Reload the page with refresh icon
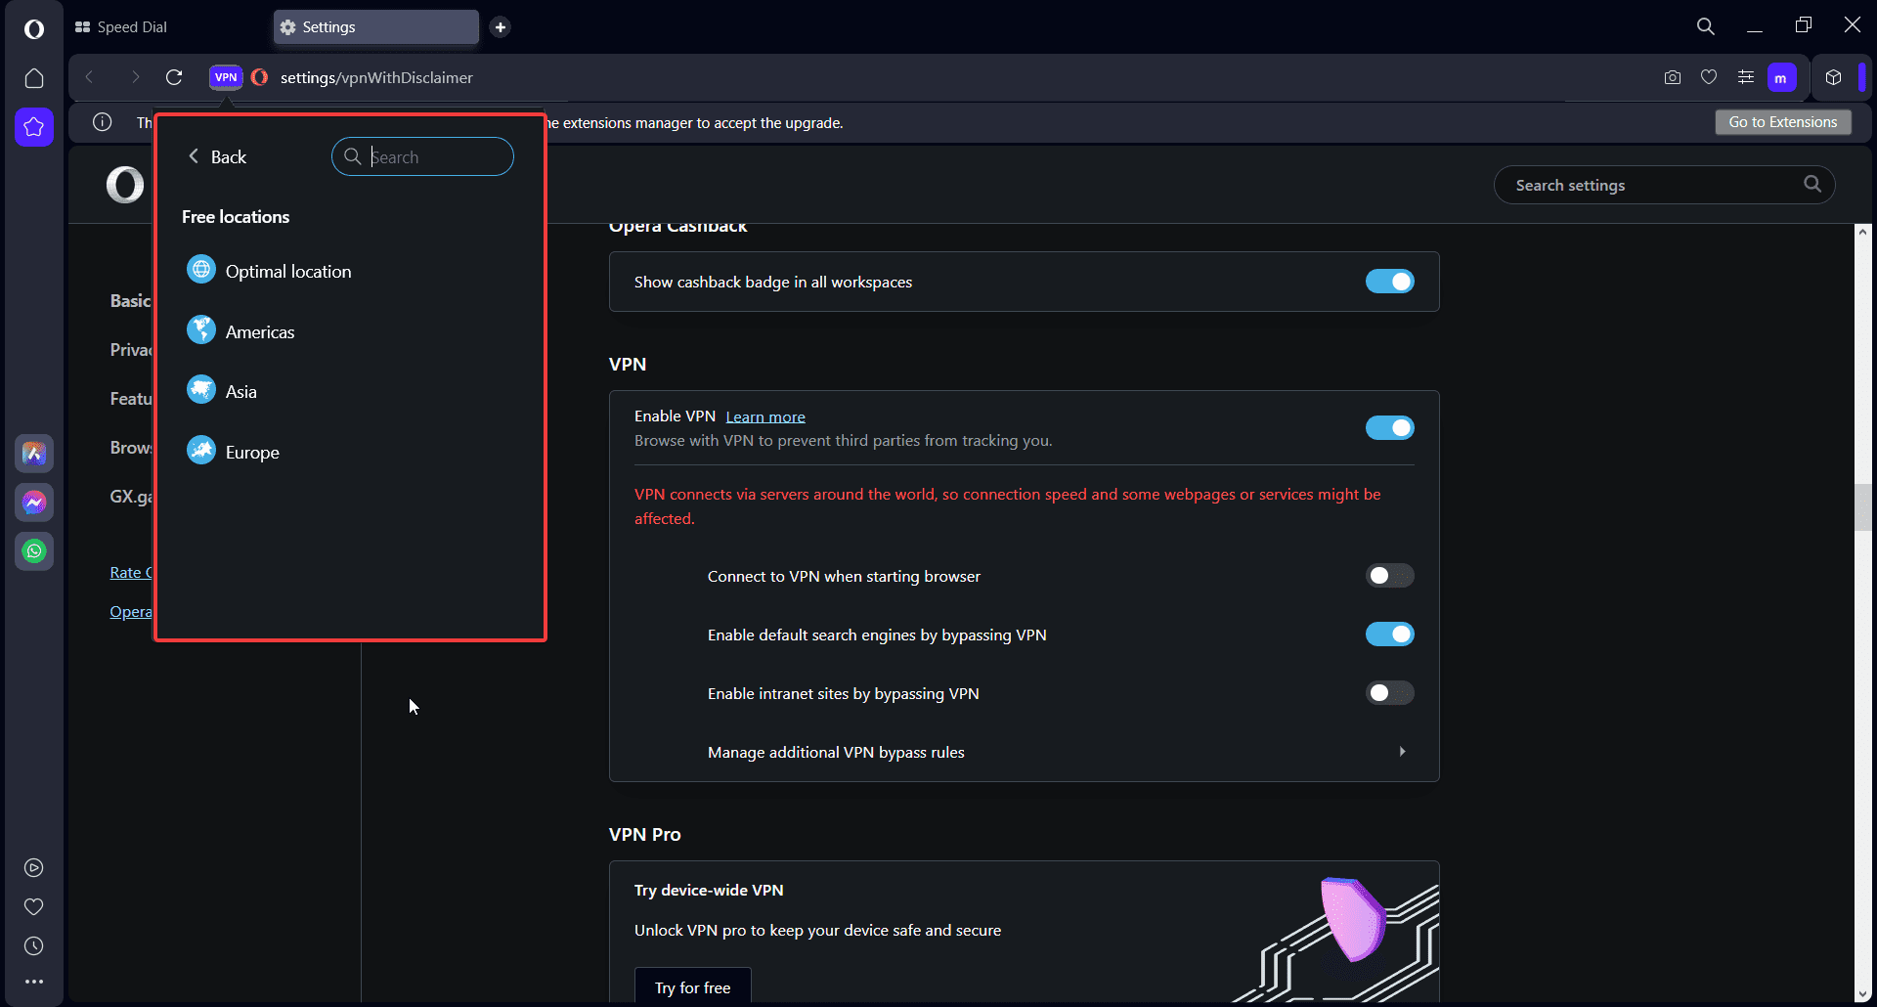Viewport: 1877px width, 1007px height. [x=174, y=77]
